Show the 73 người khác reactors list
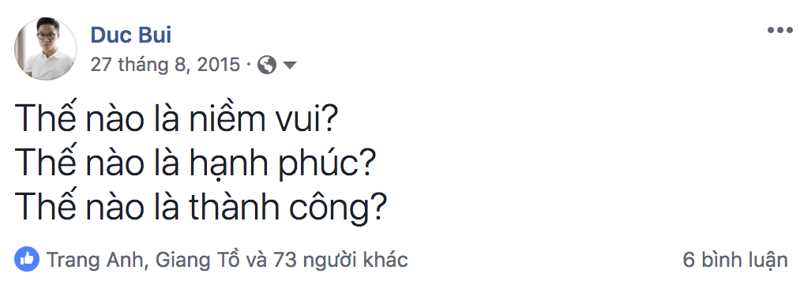804x289 pixels. pyautogui.click(x=340, y=261)
